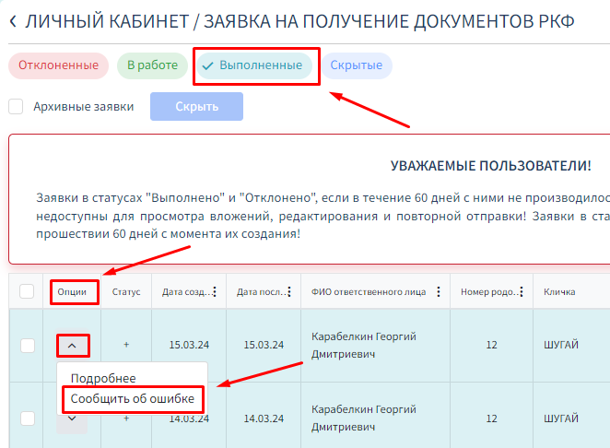Show the "Скрытые" requests filter
This screenshot has height=448, width=610.
(x=356, y=65)
